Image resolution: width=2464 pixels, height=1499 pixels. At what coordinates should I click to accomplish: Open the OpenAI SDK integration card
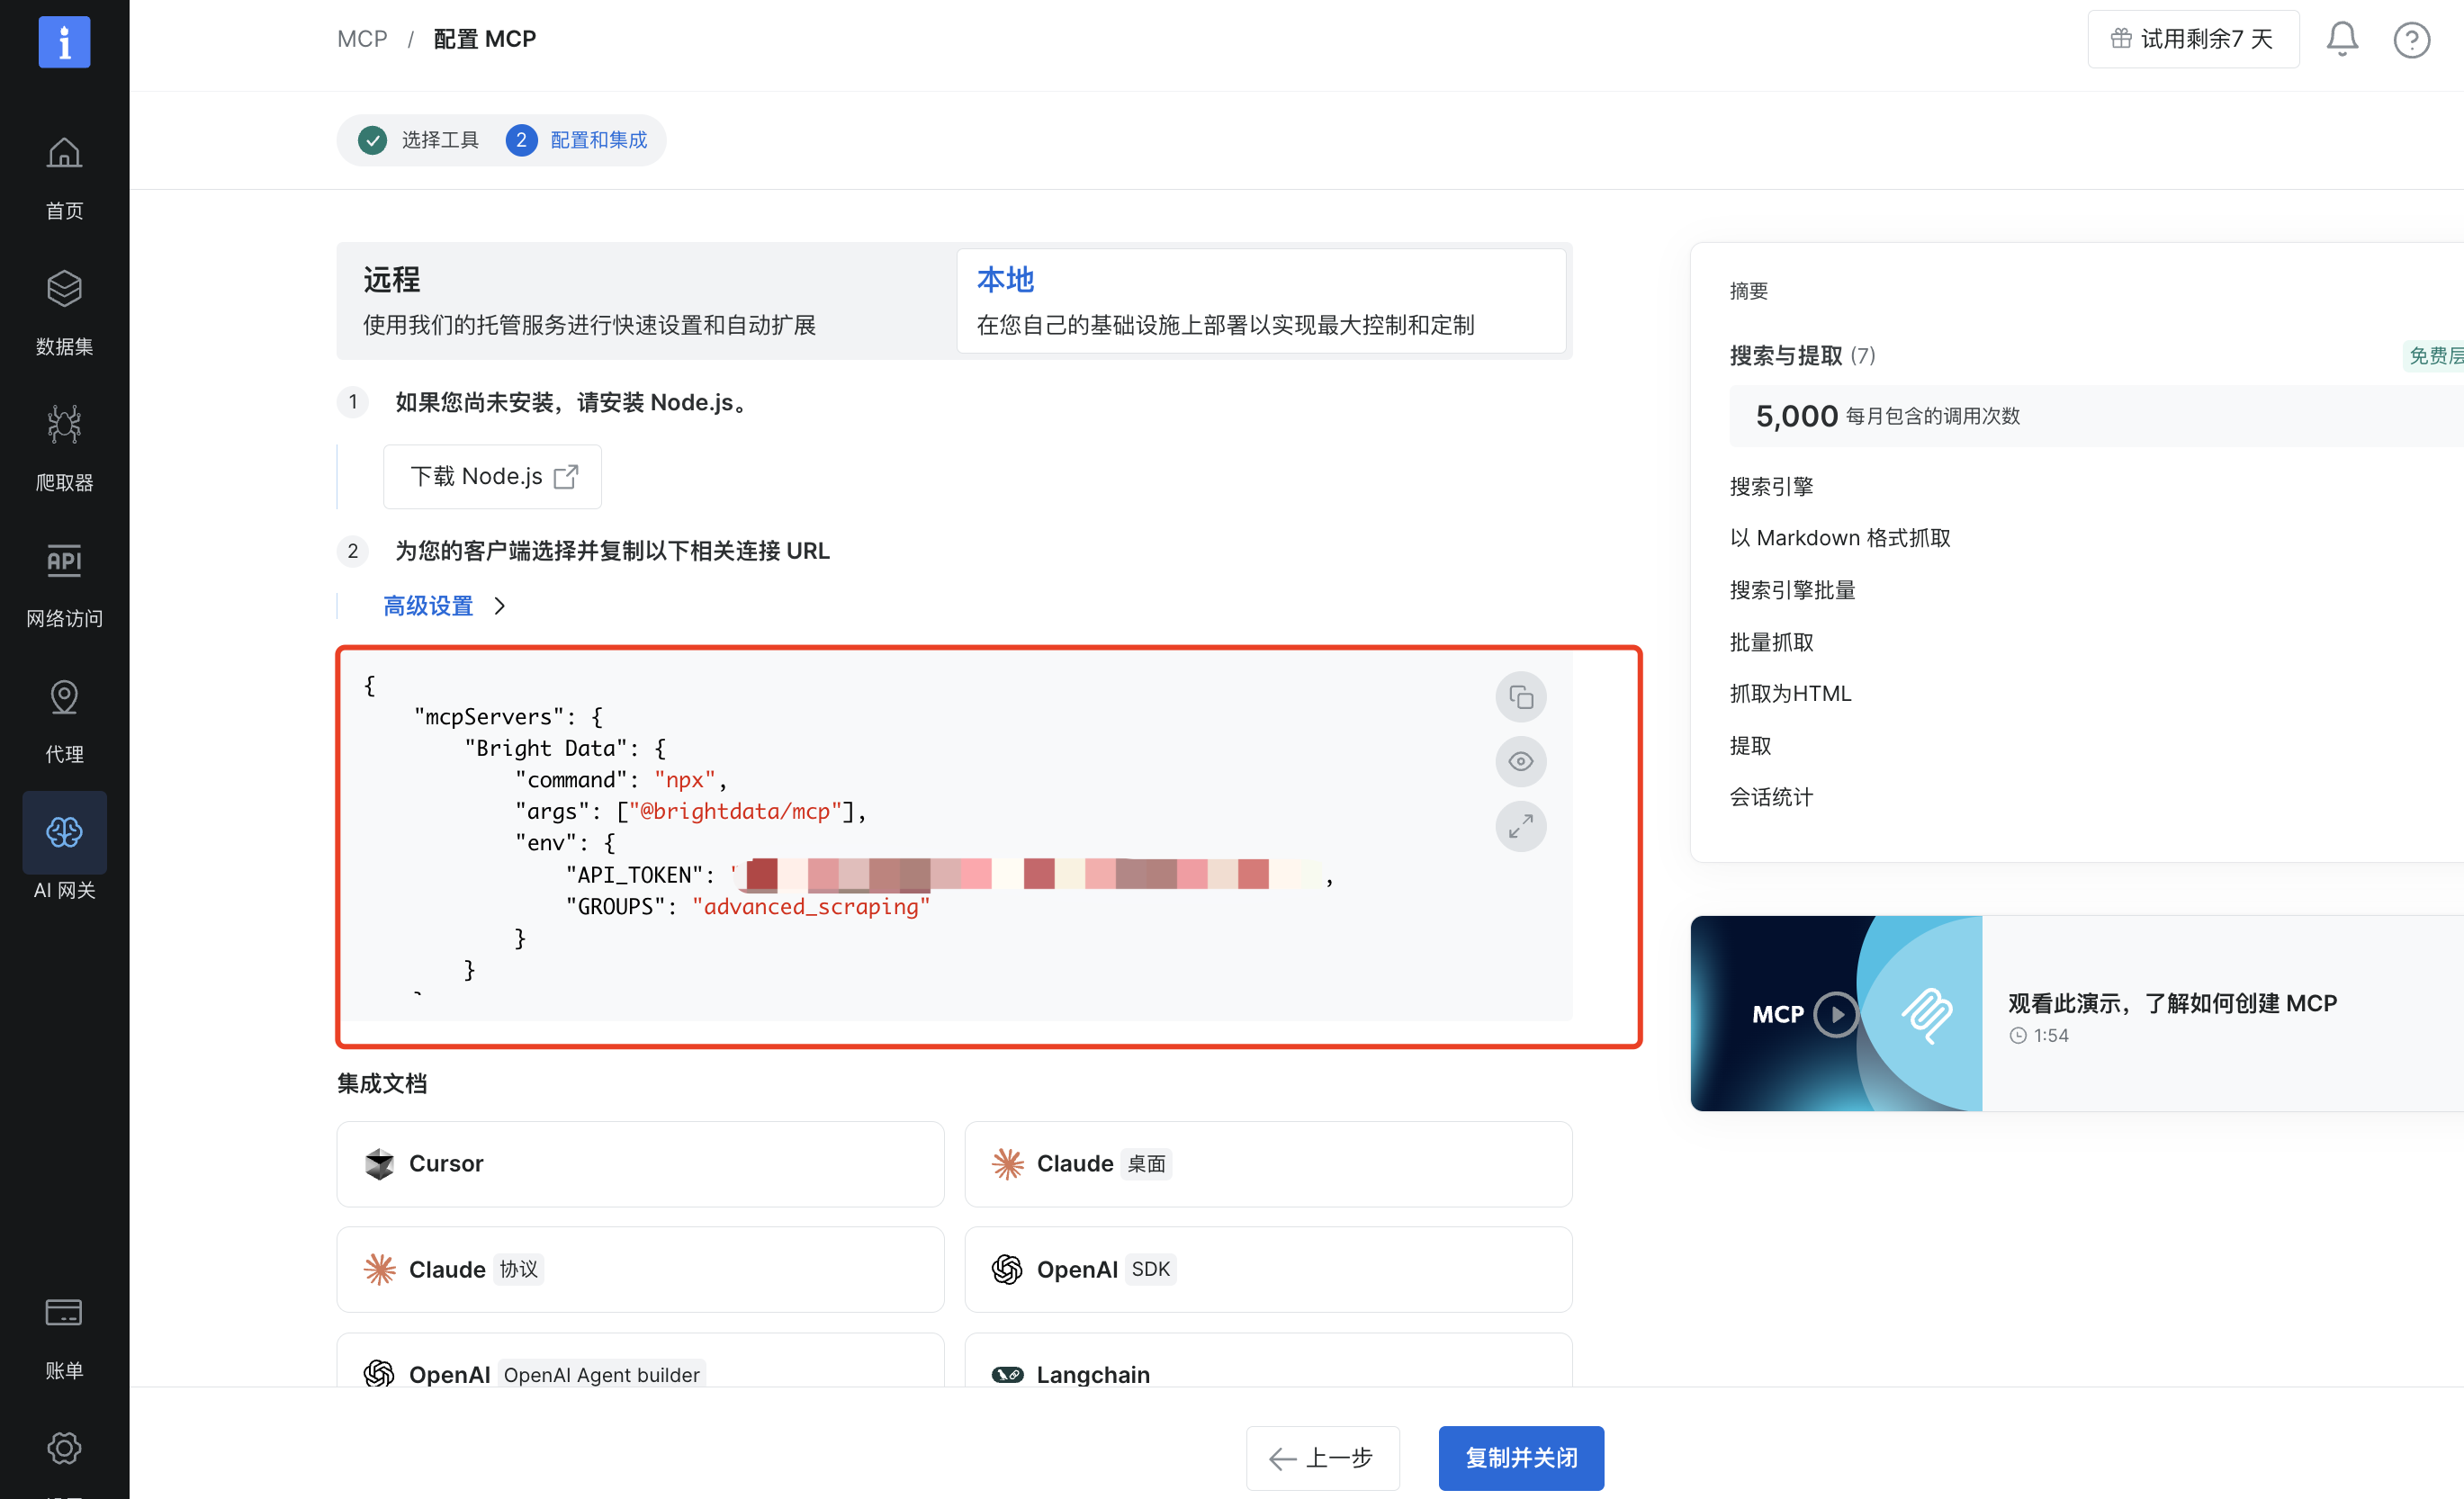(x=1268, y=1269)
